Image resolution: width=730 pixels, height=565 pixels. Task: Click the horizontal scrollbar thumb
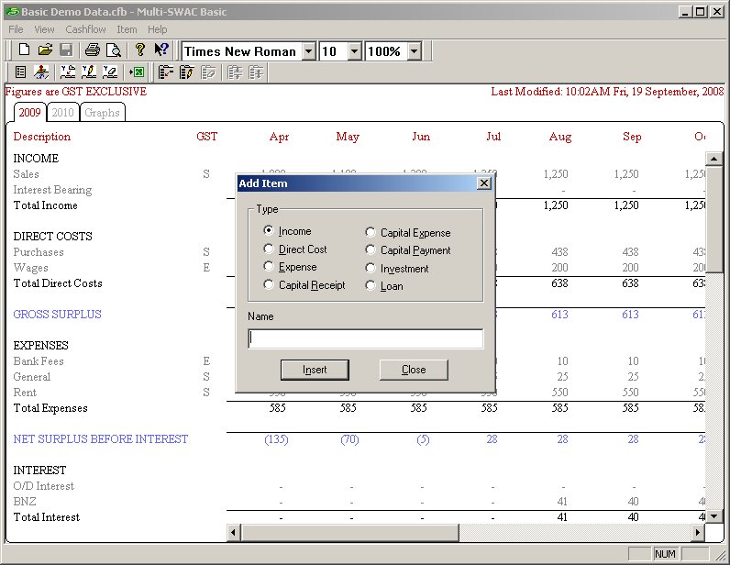click(x=349, y=532)
